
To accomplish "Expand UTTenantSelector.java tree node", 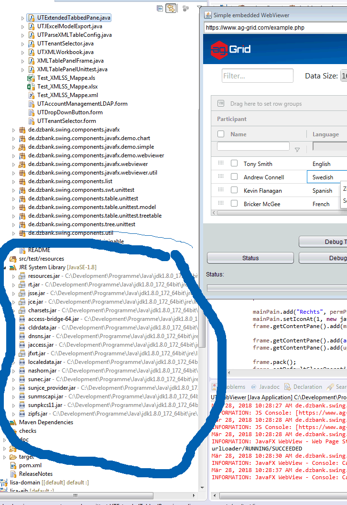I will [22, 44].
